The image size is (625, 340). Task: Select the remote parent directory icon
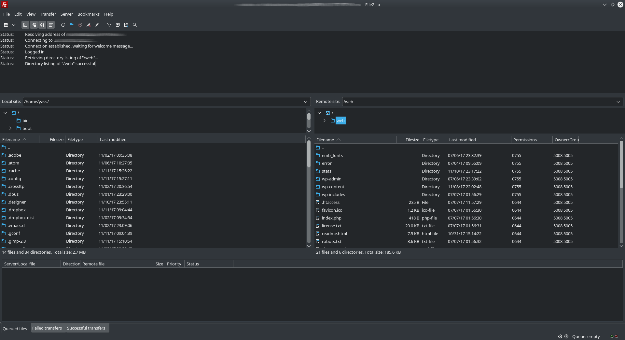(318, 148)
